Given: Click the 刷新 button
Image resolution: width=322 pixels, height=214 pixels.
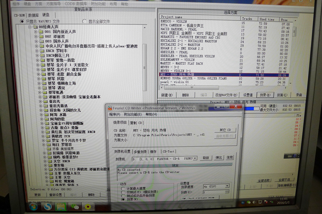Looking at the screenshot, I should [x=206, y=158].
